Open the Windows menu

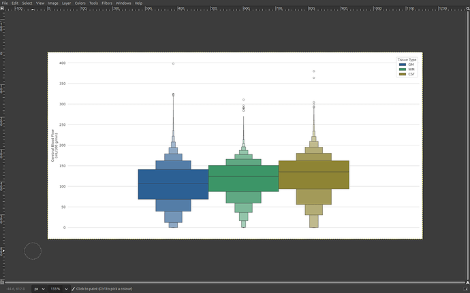tap(123, 3)
